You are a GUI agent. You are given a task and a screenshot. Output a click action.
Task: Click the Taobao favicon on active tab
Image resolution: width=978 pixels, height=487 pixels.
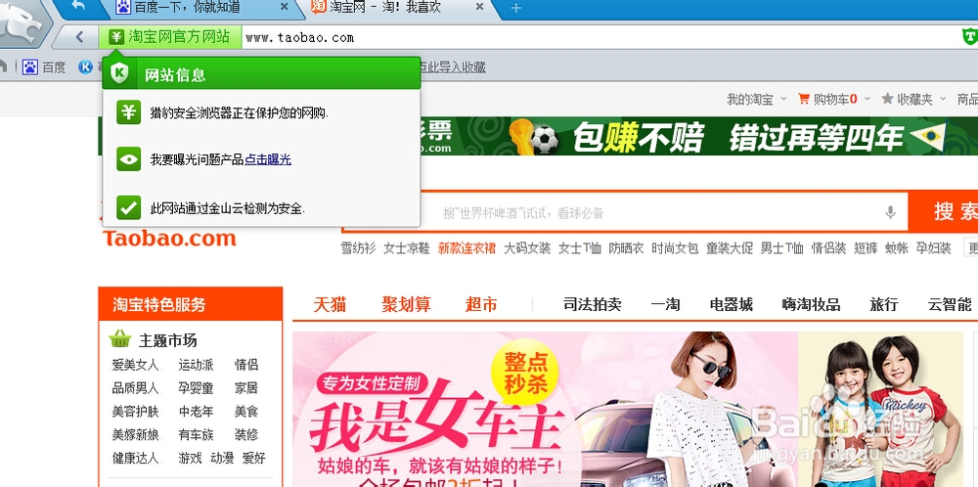pos(318,7)
